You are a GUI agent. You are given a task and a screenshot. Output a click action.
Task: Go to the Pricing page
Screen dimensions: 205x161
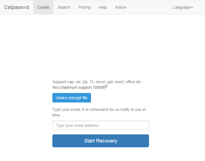point(84,7)
